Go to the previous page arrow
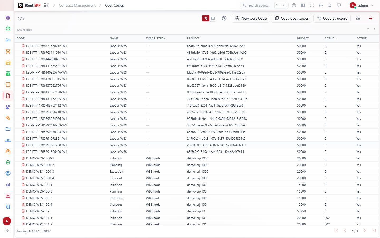380x238 pixels. [345, 231]
